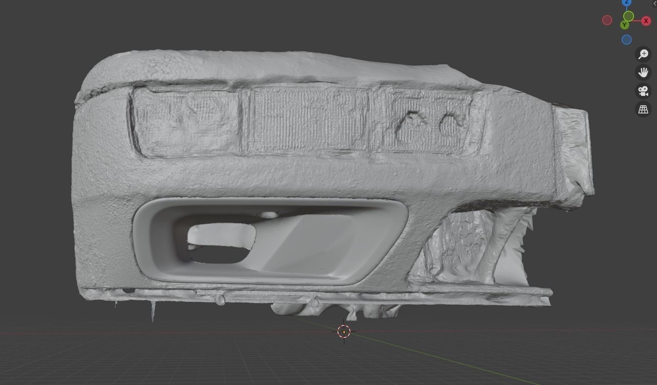657x385 pixels.
Task: Click the 3D cursor crosshair
Action: coord(344,332)
